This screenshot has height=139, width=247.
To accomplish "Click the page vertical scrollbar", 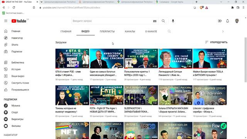I will click(x=245, y=60).
